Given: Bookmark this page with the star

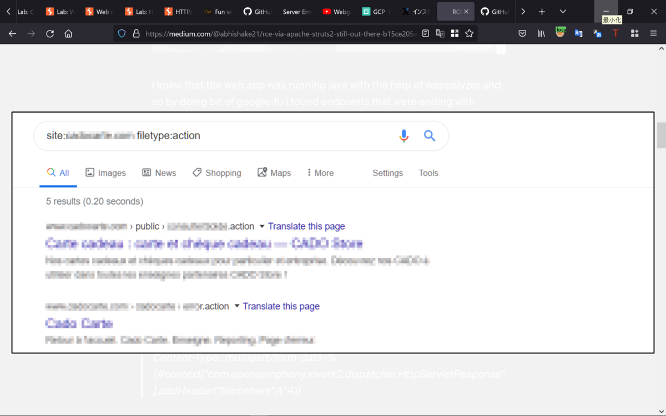Looking at the screenshot, I should [x=470, y=34].
